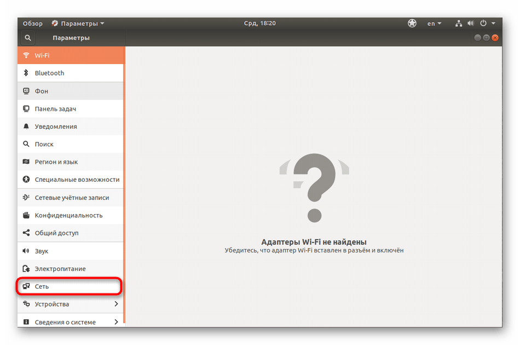Open the Обзор activities overview
Image resolution: width=520 pixels, height=345 pixels.
point(32,23)
